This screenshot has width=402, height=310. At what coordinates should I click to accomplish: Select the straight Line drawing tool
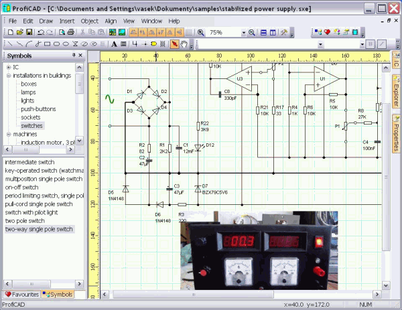(10, 44)
